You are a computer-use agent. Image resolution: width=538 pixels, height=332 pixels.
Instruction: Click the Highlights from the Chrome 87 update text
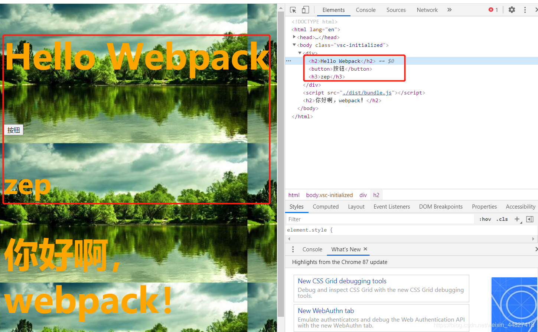tap(339, 262)
